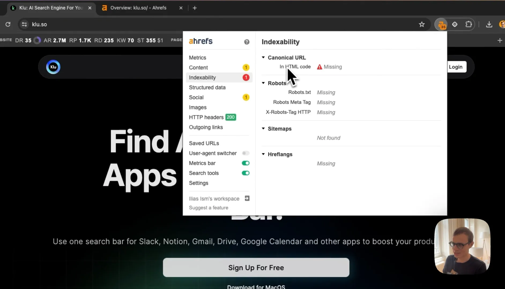Click the Ahrefs logo in popup

[200, 41]
